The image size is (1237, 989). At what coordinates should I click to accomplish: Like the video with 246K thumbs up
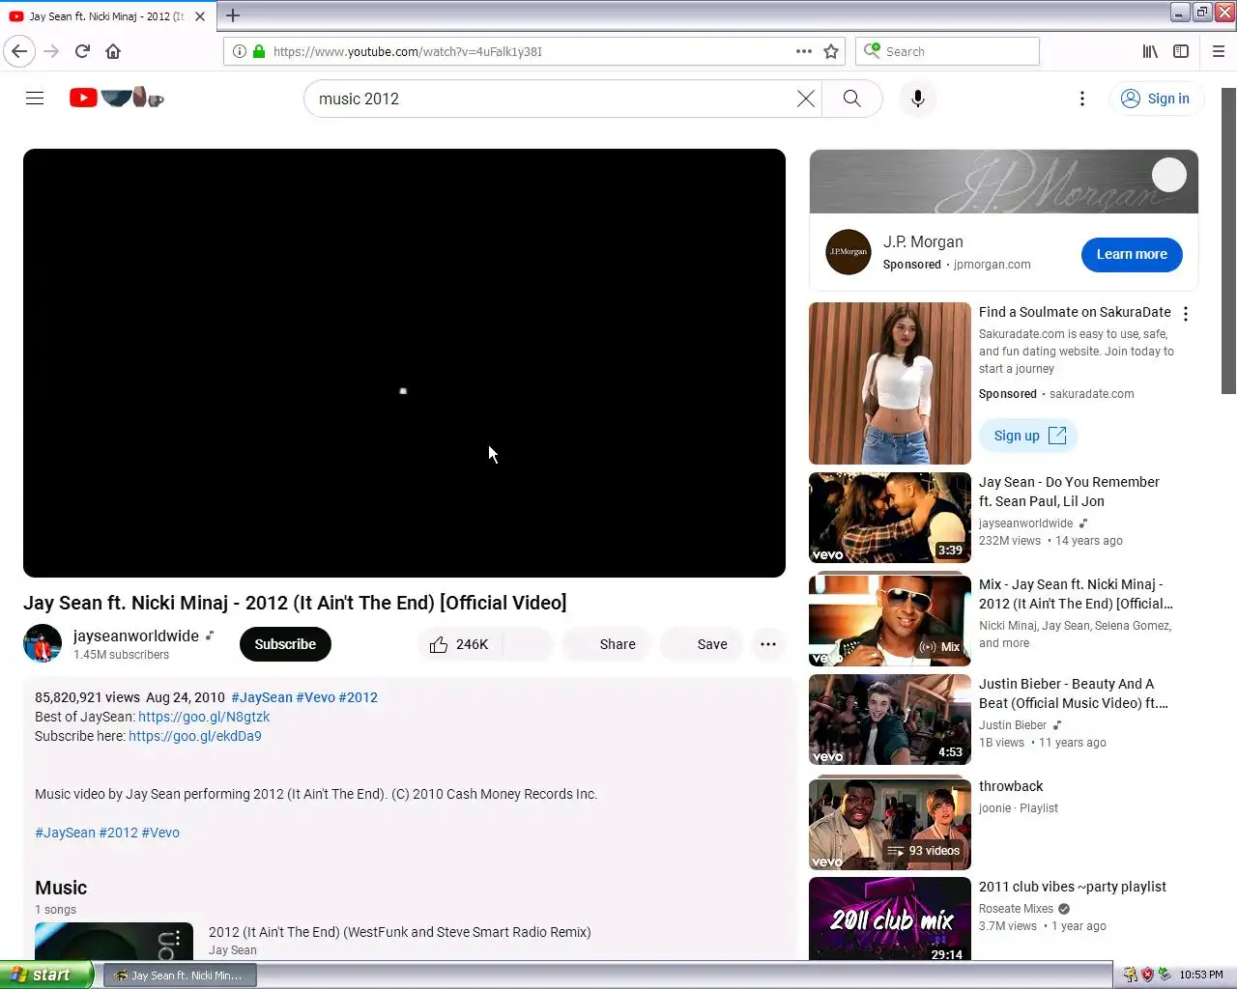460,644
